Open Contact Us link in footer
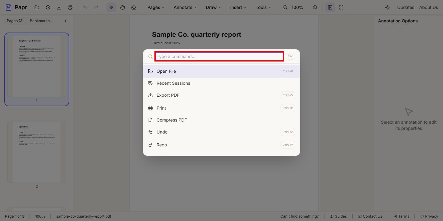This screenshot has width=443, height=221. tap(370, 216)
